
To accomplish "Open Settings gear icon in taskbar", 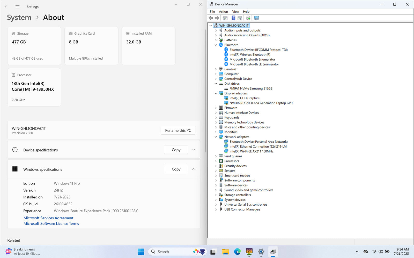I will (261, 252).
